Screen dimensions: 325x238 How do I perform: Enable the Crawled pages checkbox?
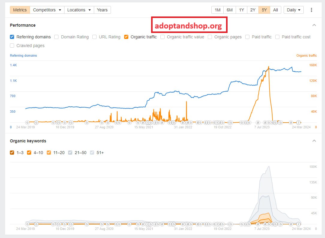click(x=12, y=46)
